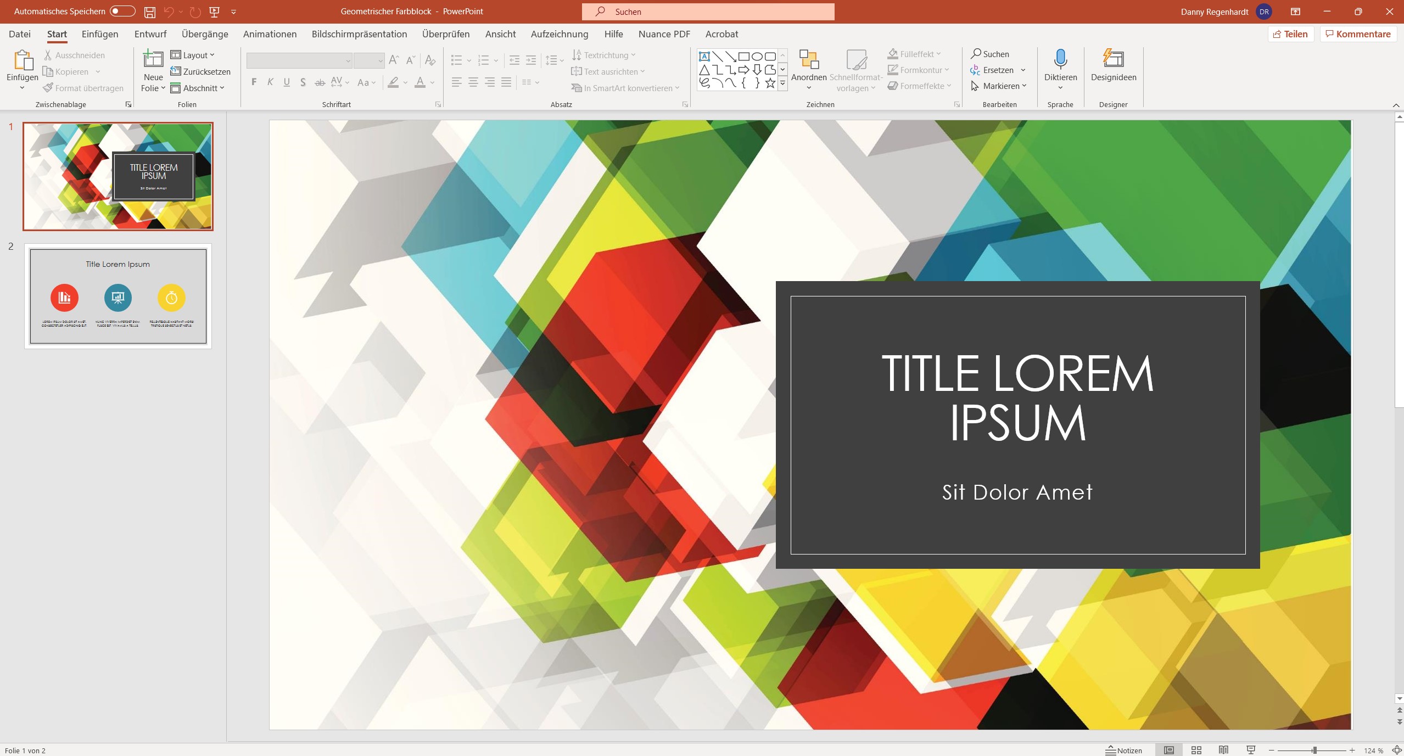Click the Einfügen paste icon
The width and height of the screenshot is (1404, 756).
(23, 60)
